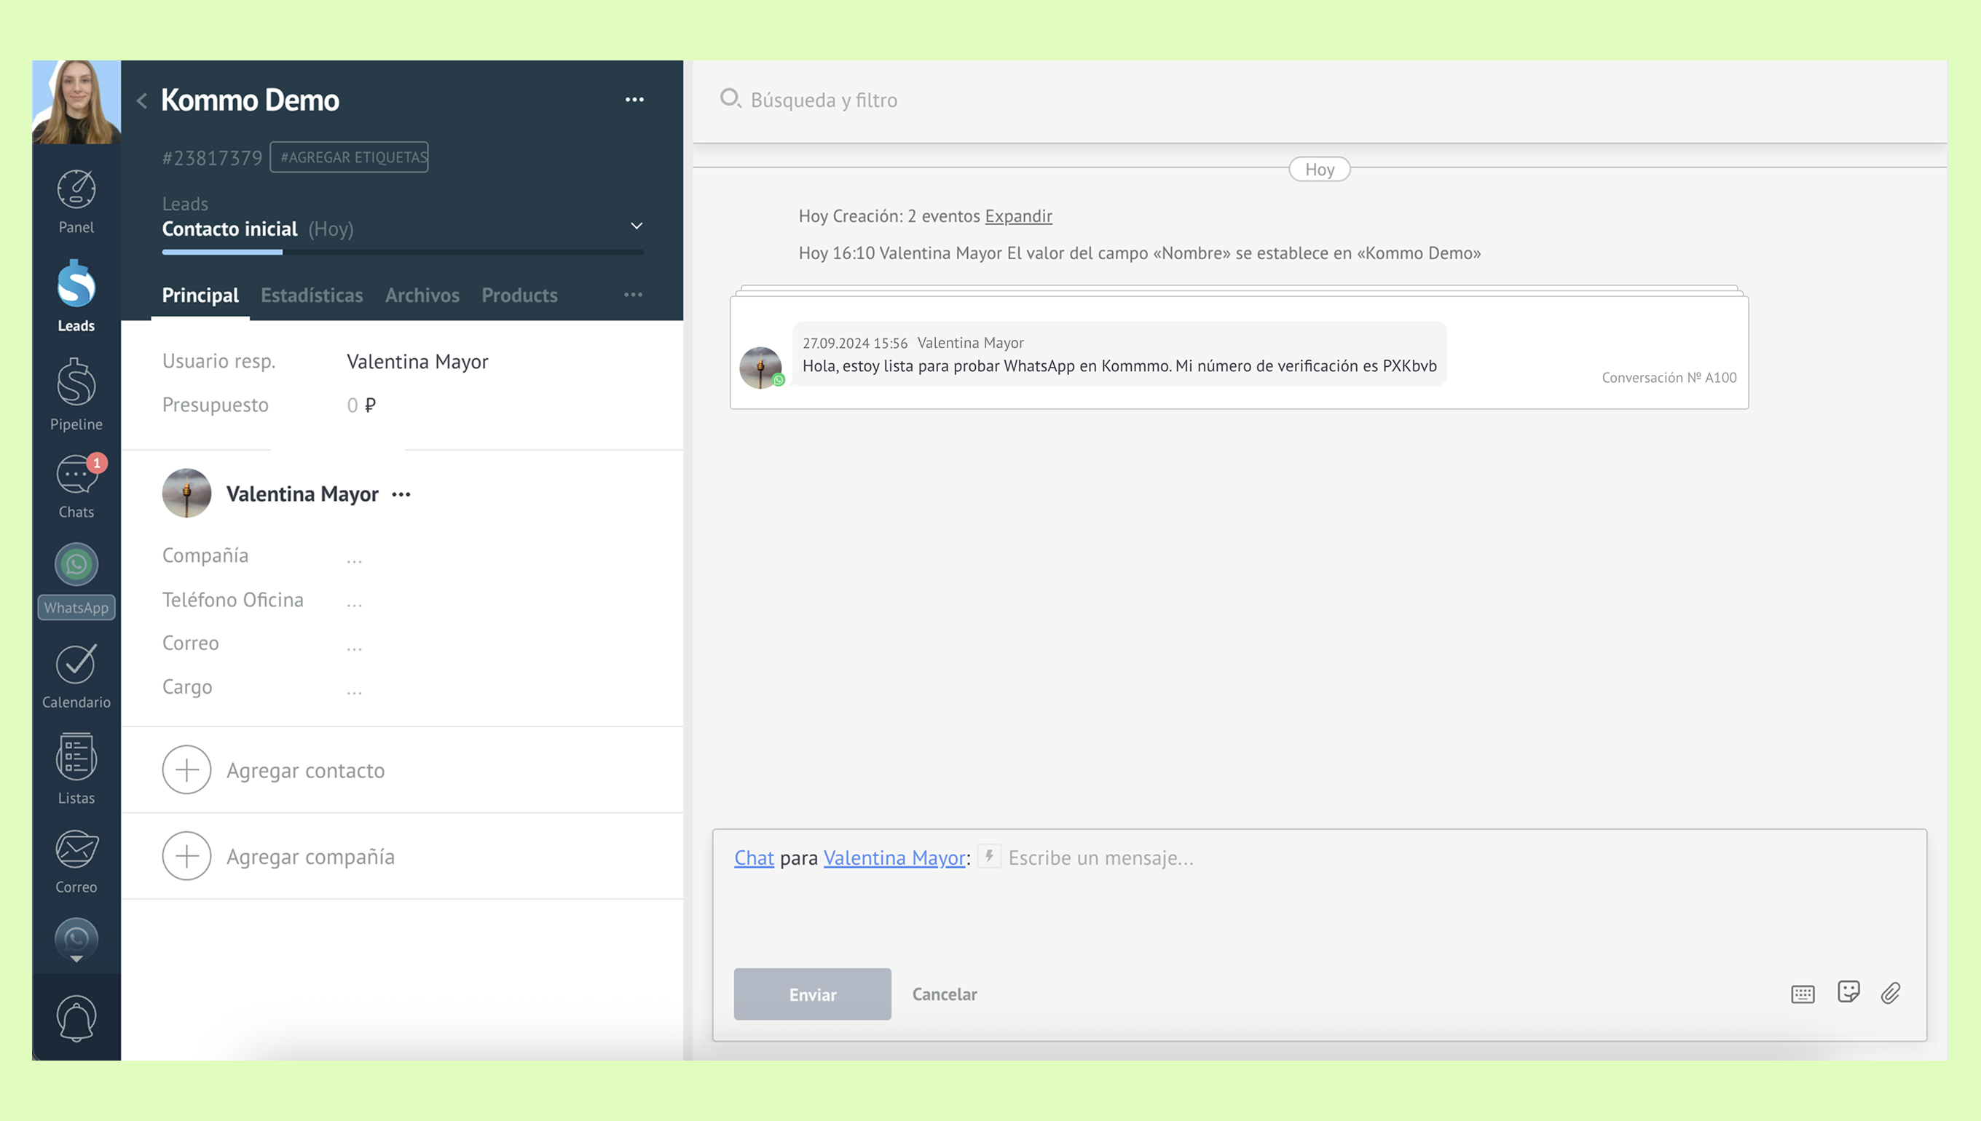Open the keyboard templates icon
The height and width of the screenshot is (1121, 1981).
point(1803,994)
